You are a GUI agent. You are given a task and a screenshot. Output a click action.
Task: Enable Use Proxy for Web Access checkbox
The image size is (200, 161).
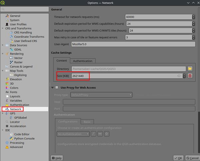(57, 87)
